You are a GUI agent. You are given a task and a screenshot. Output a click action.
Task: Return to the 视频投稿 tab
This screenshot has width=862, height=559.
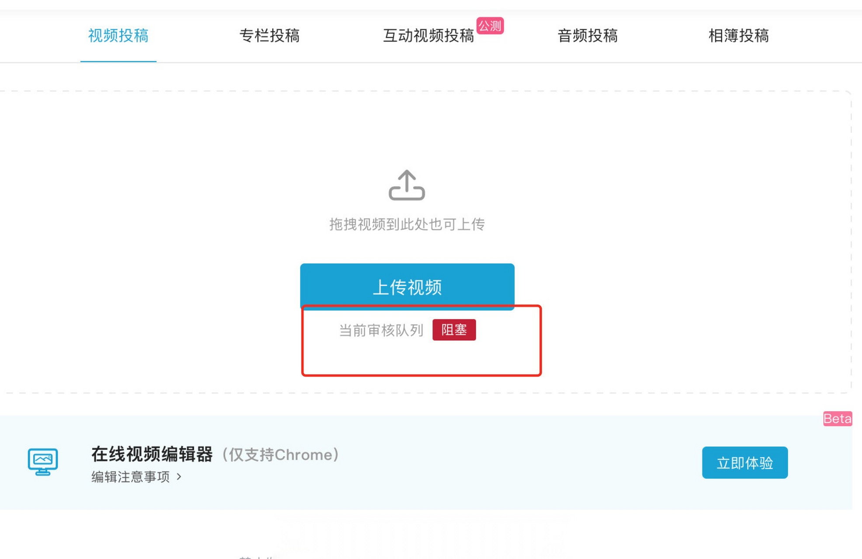pos(118,36)
